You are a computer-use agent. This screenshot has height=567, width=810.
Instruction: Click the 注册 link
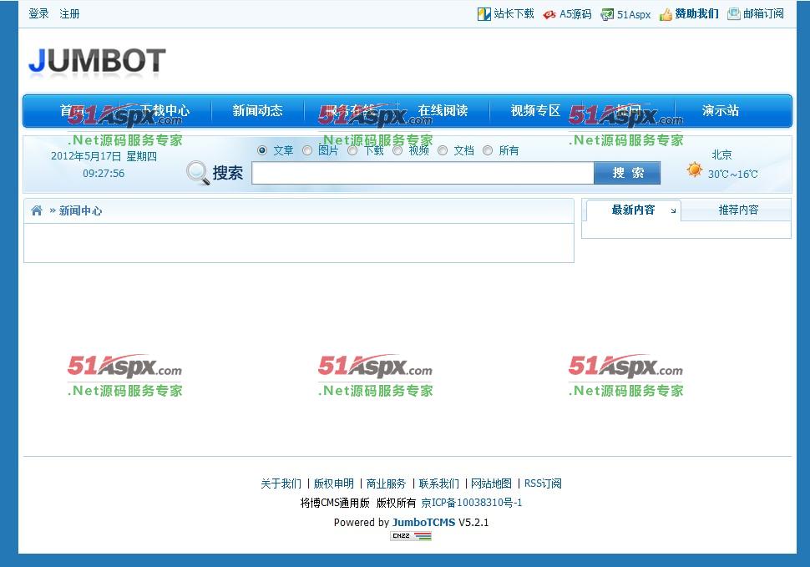tap(70, 14)
